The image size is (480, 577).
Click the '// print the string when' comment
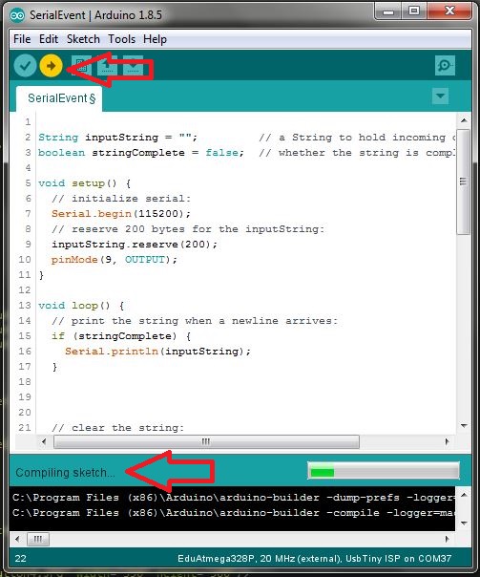pos(195,321)
